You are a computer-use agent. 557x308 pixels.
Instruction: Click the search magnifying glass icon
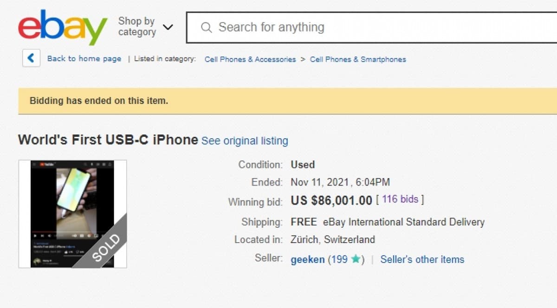coord(206,27)
